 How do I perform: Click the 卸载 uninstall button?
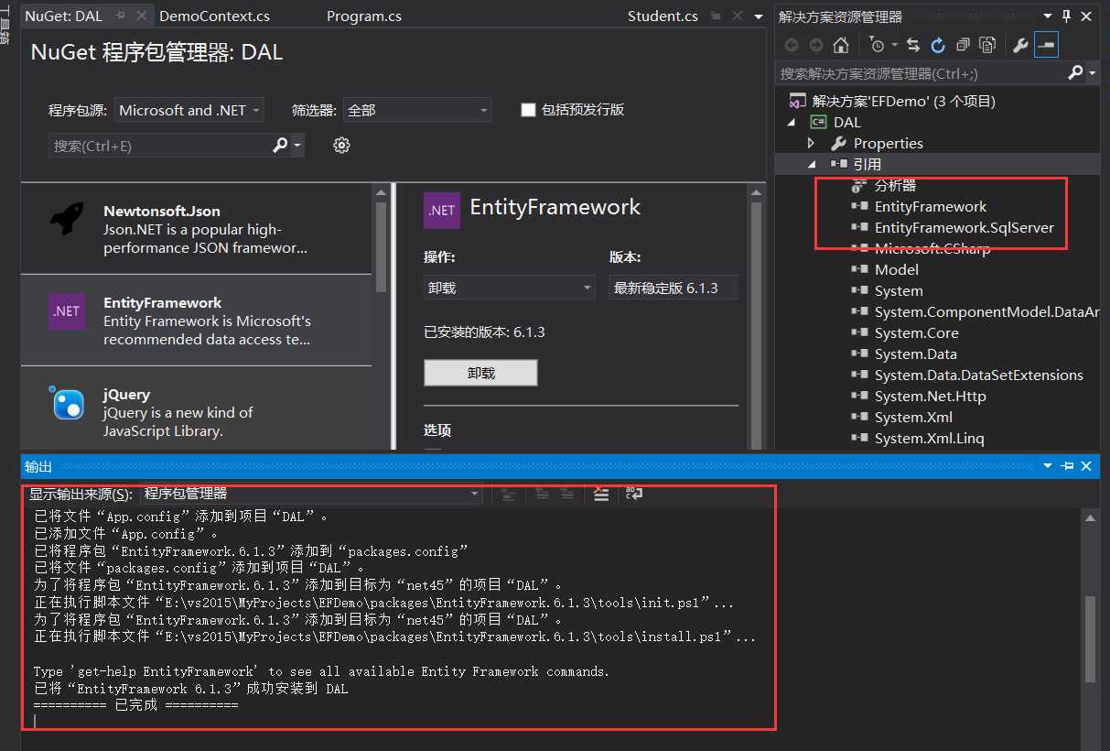pos(480,373)
